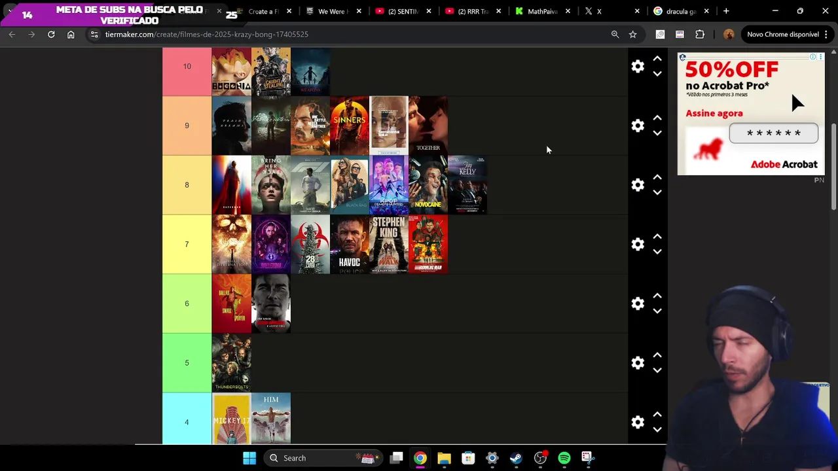Viewport: 838px width, 471px height.
Task: Open settings gear for tier 7
Action: [x=638, y=244]
